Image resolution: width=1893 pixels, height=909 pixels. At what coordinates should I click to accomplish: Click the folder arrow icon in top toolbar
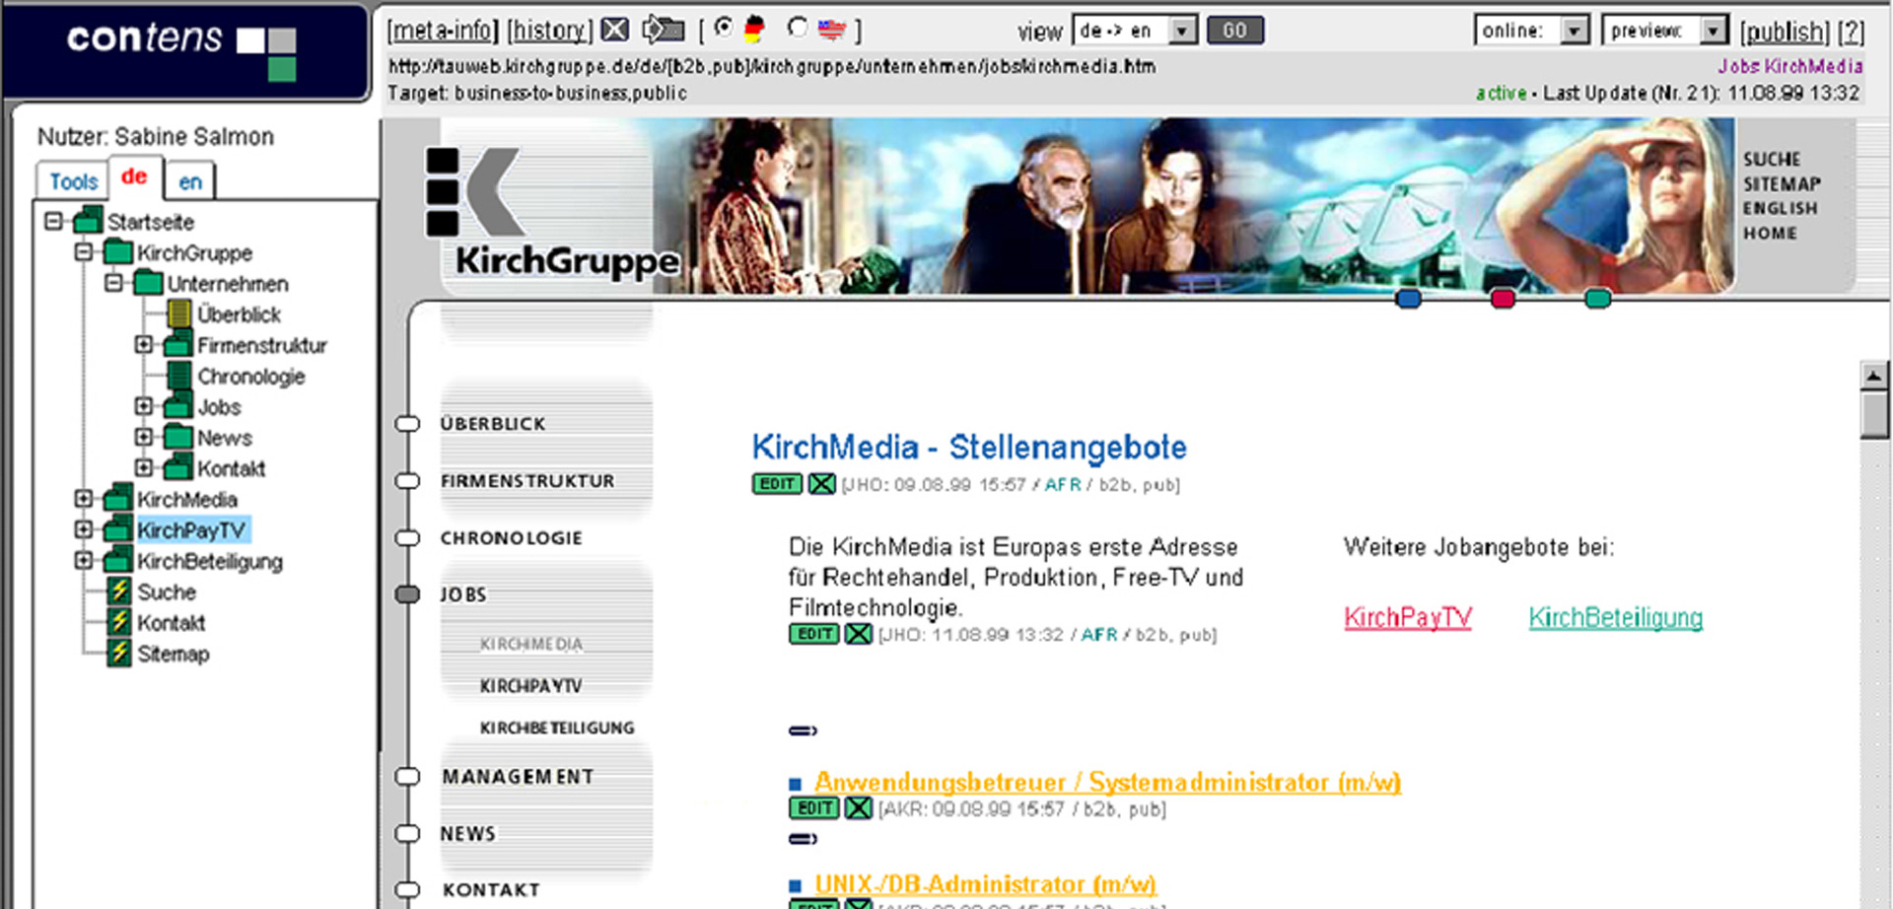tap(664, 31)
